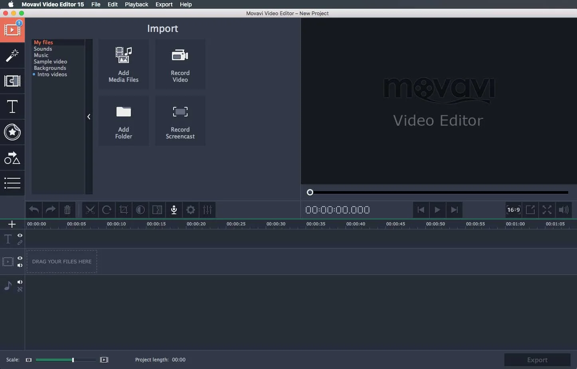Open the Transitions tab
This screenshot has height=369, width=577.
[x=12, y=81]
